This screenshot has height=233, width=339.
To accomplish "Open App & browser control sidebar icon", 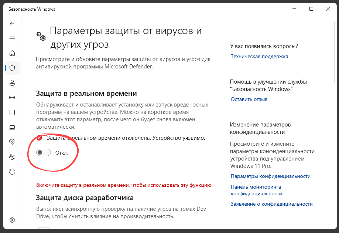I will point(12,112).
